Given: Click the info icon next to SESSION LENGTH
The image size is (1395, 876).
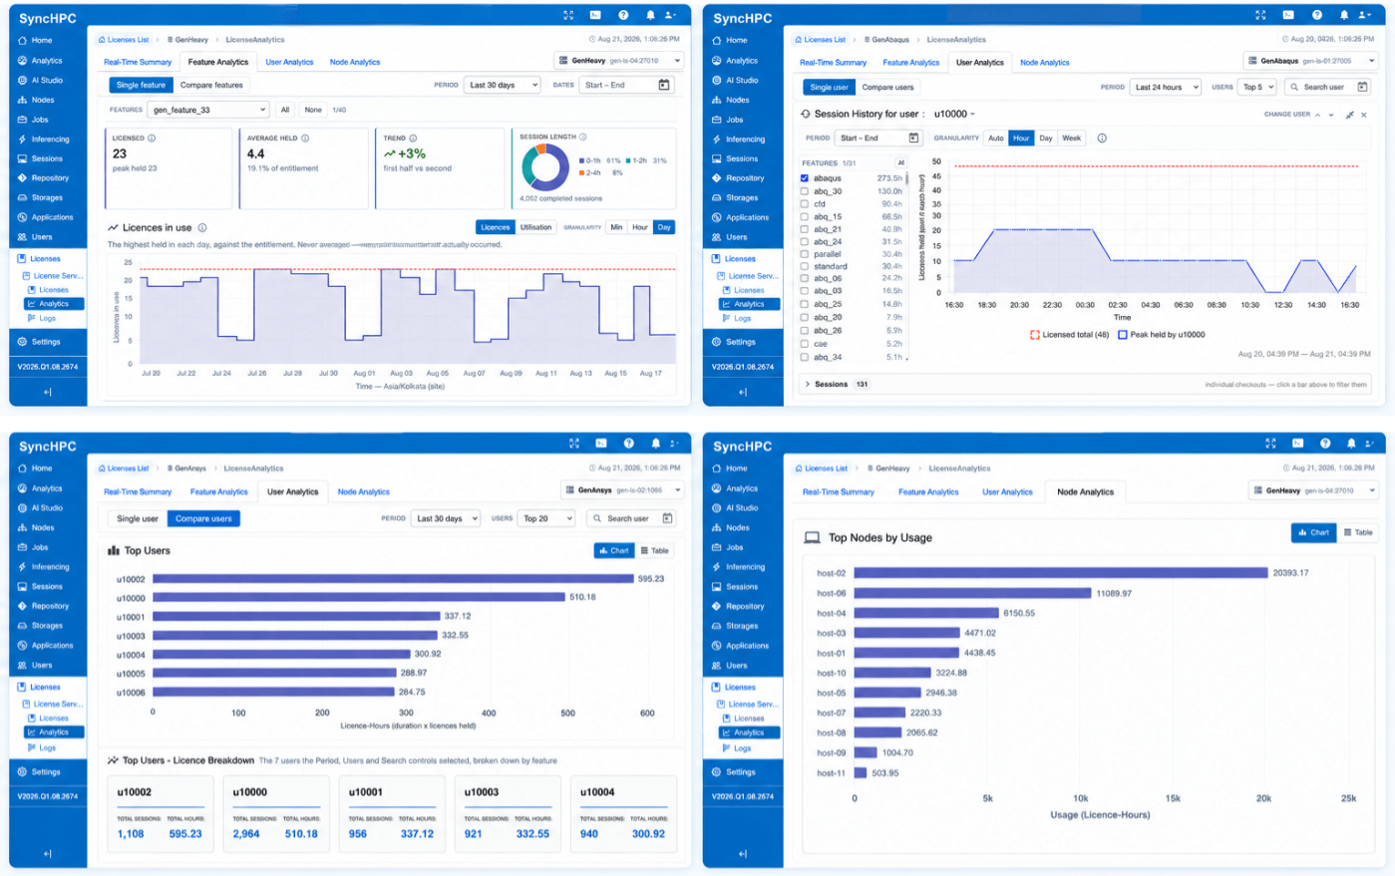Looking at the screenshot, I should (583, 137).
